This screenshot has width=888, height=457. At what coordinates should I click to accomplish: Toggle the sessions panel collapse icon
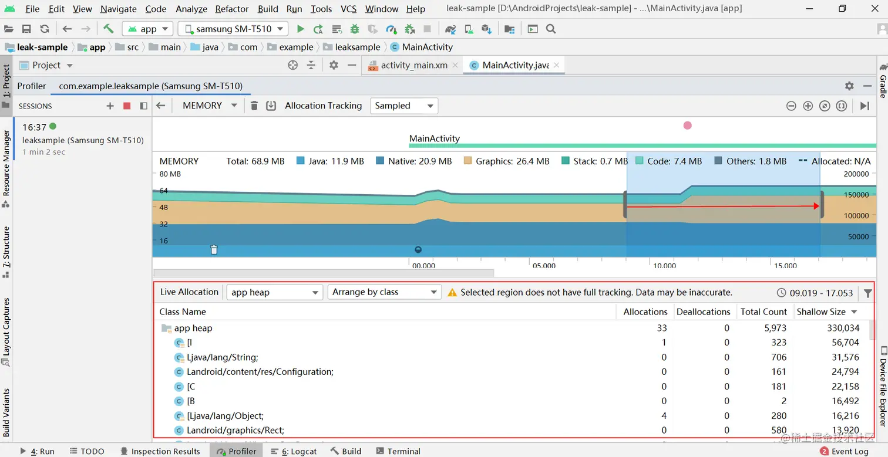click(143, 106)
